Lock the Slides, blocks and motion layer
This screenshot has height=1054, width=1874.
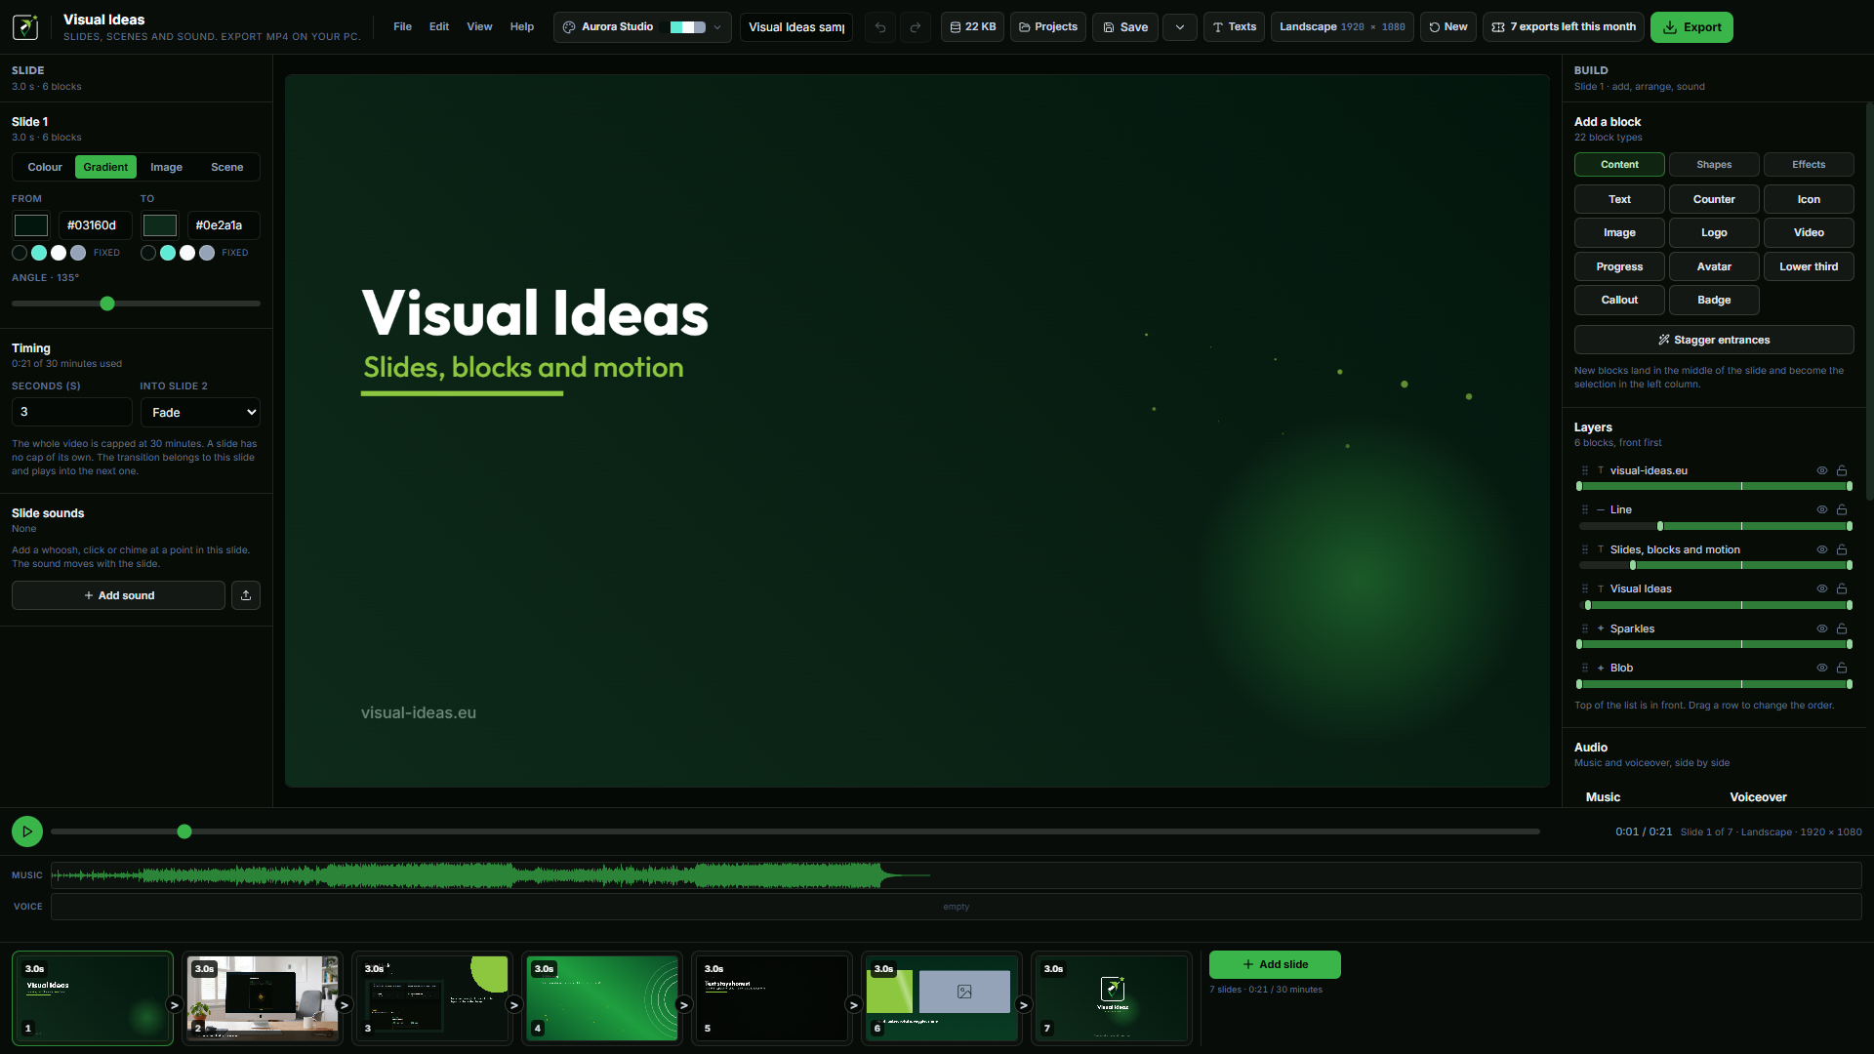1842,549
